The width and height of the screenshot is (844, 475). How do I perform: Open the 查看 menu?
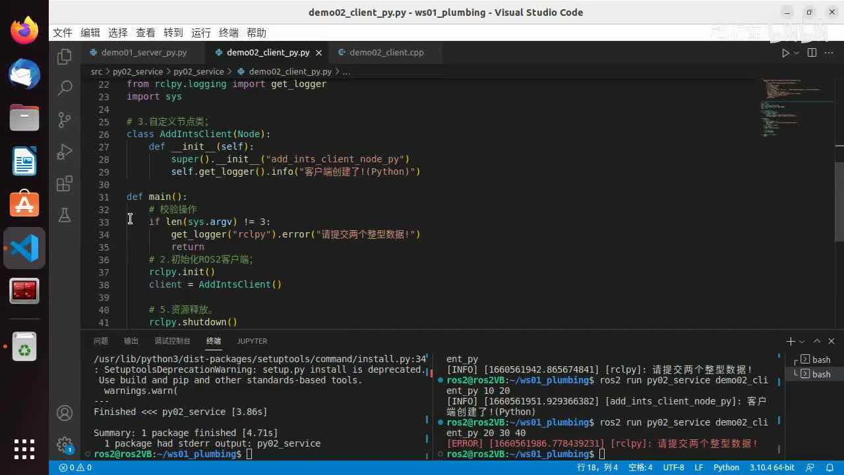pyautogui.click(x=146, y=33)
